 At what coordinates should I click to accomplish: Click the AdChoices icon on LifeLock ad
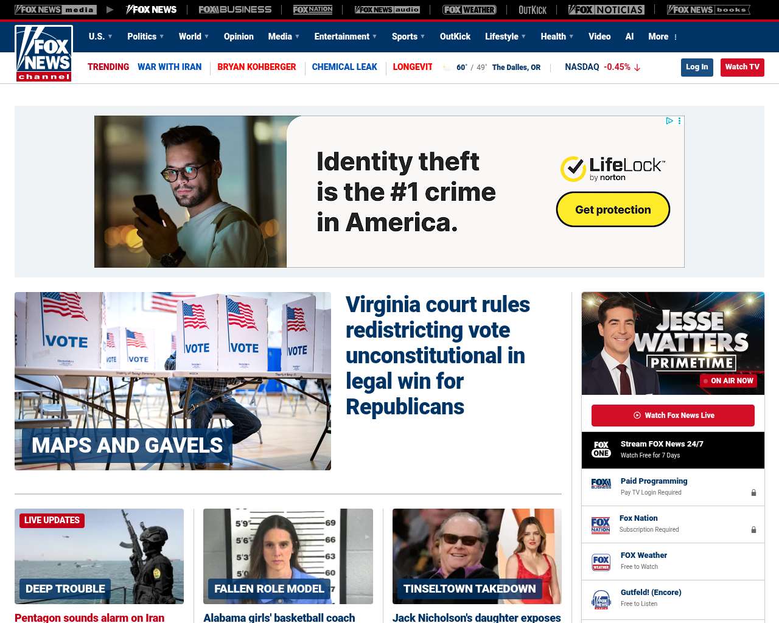(669, 121)
